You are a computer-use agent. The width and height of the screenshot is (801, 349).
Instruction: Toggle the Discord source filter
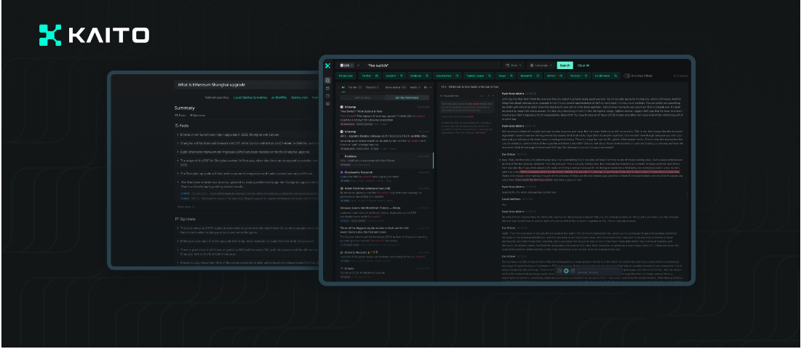(x=394, y=76)
